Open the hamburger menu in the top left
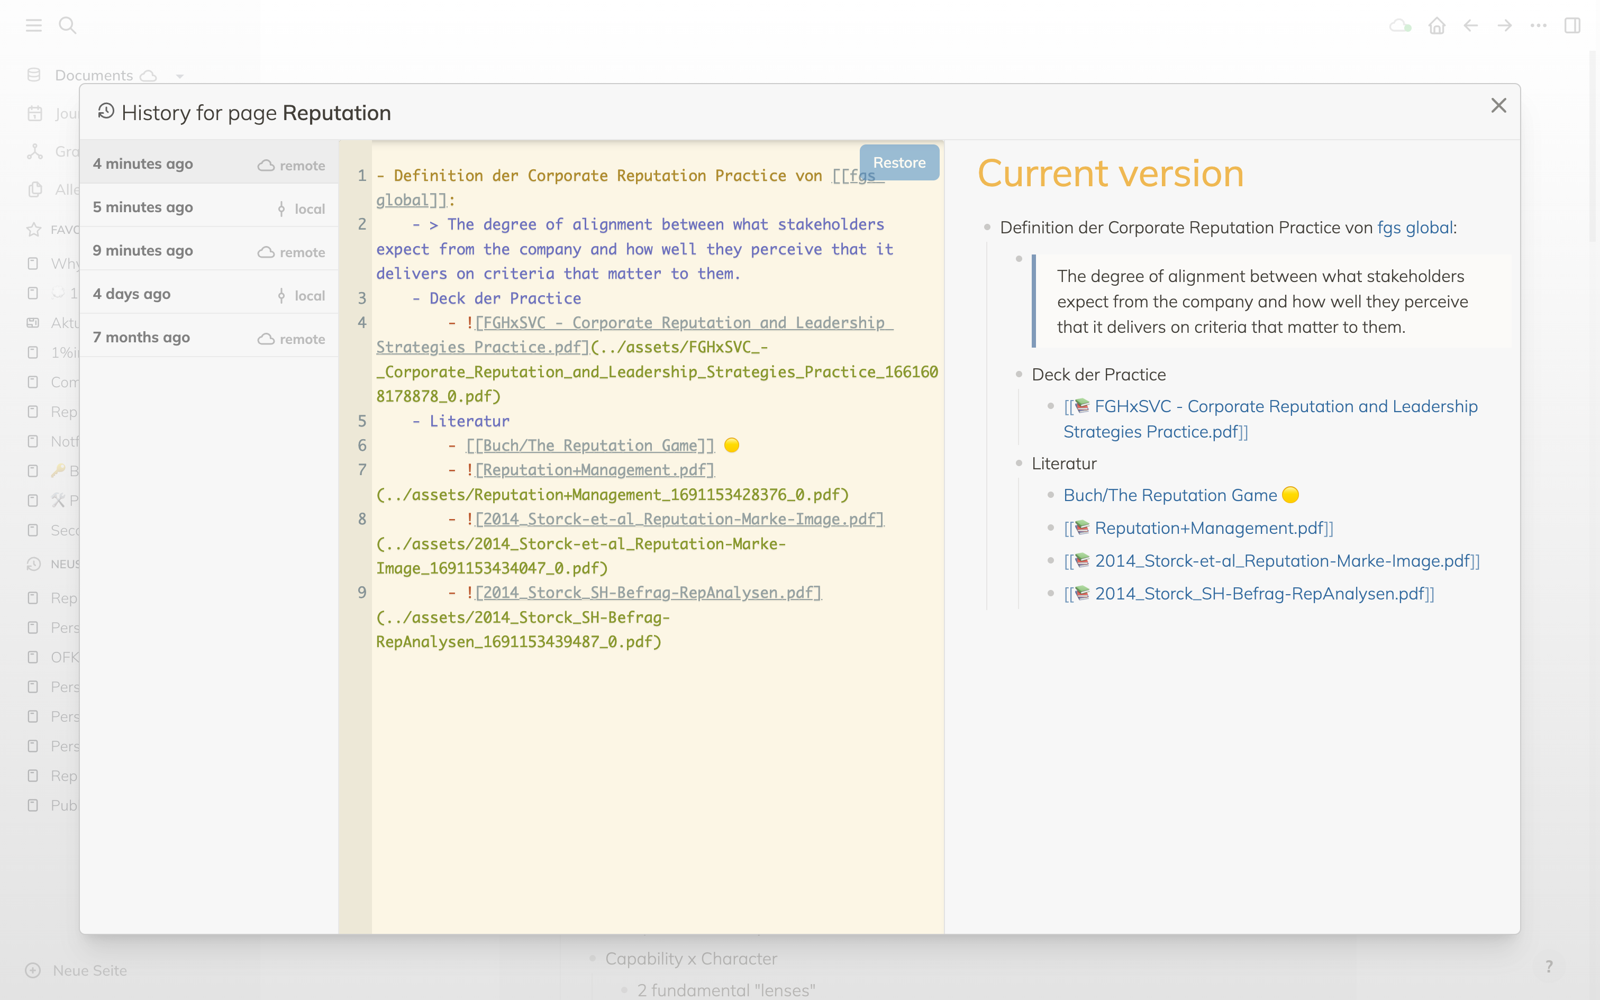This screenshot has height=1000, width=1600. [34, 25]
